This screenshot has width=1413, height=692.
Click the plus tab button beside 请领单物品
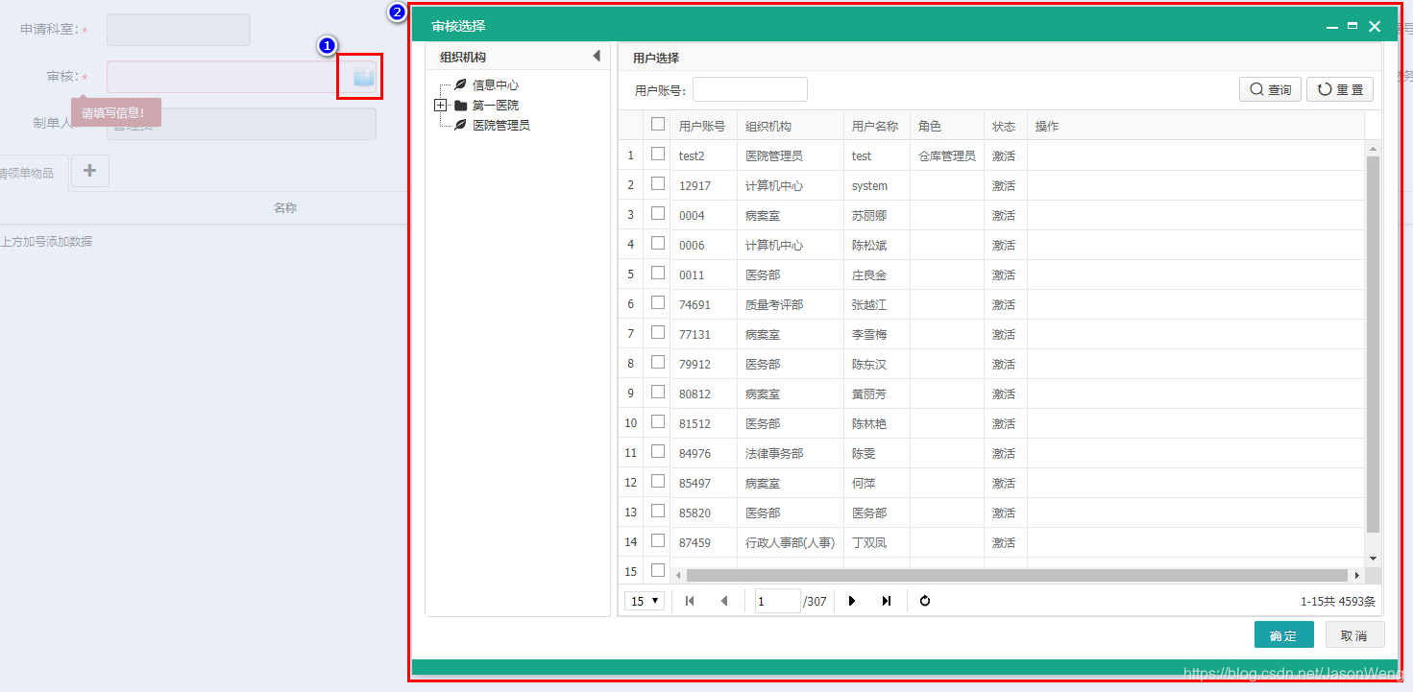(x=90, y=171)
